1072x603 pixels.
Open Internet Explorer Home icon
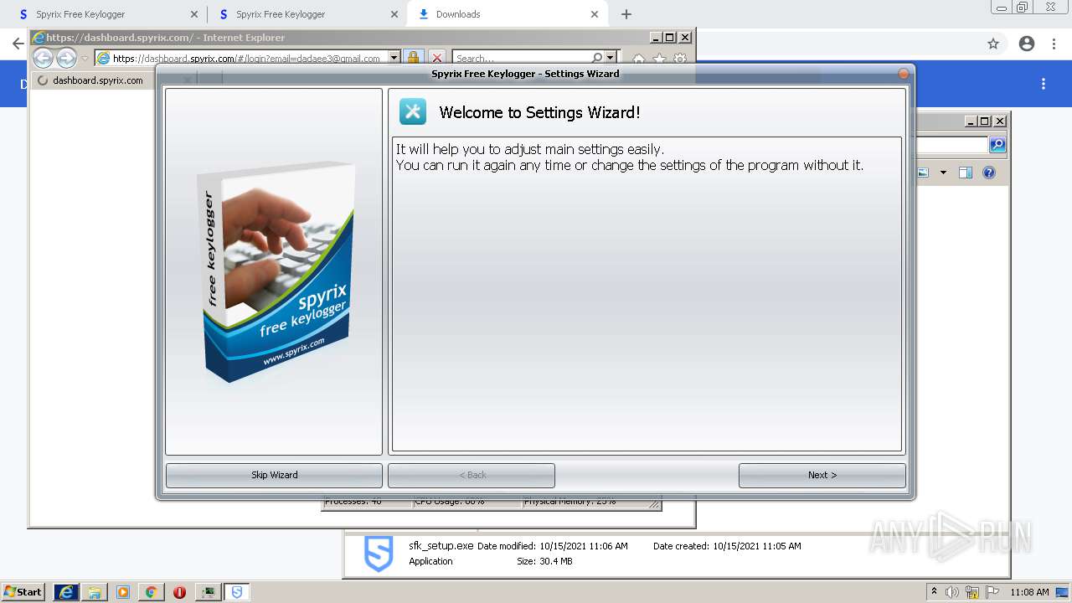click(638, 59)
